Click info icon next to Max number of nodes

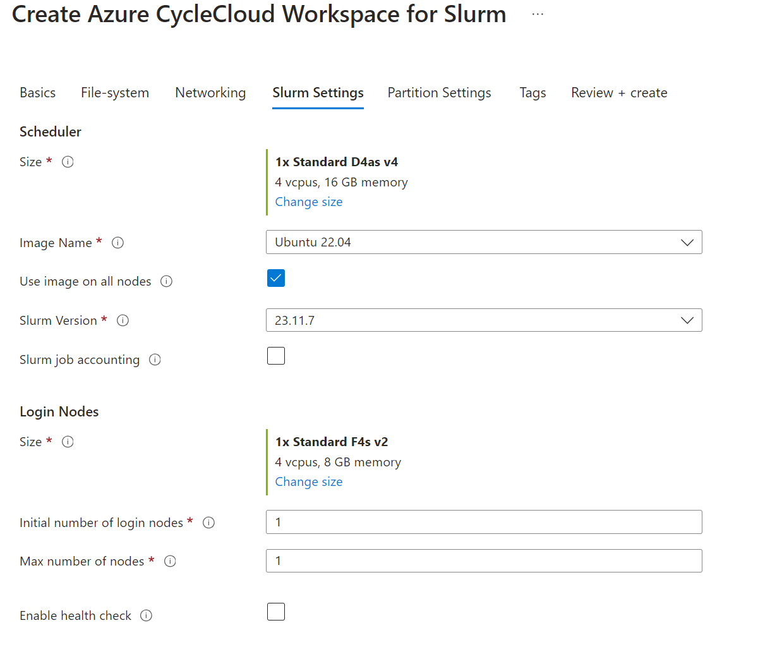(170, 561)
